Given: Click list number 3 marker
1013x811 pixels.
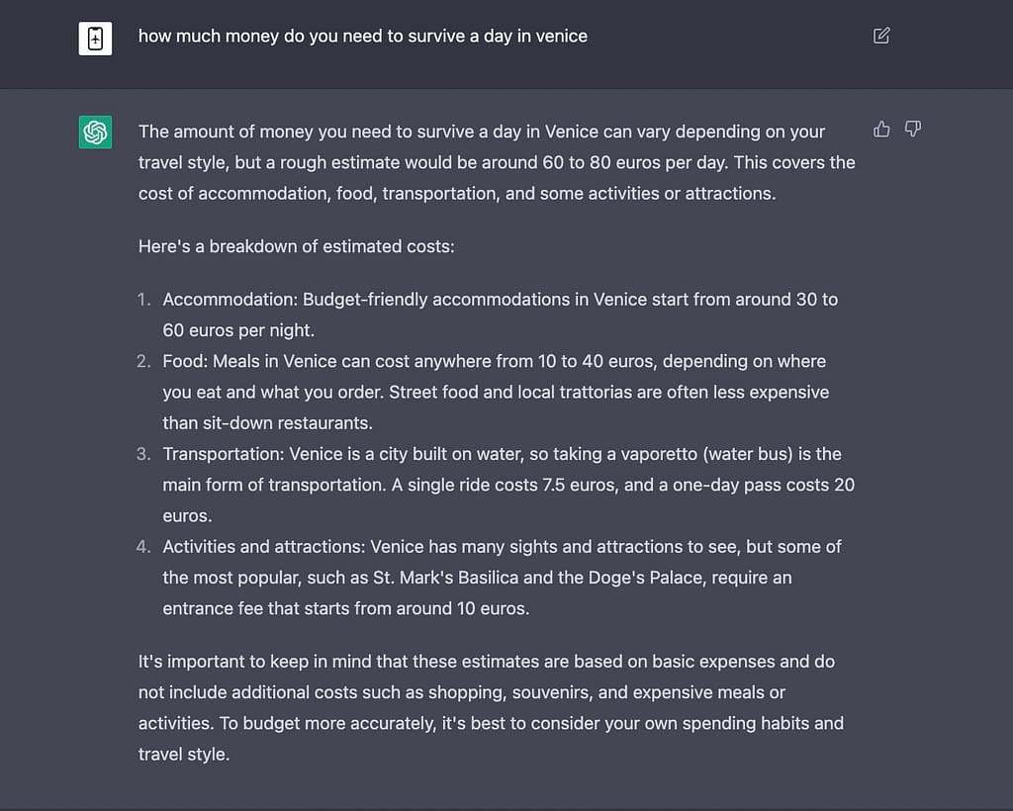Looking at the screenshot, I should tap(143, 455).
